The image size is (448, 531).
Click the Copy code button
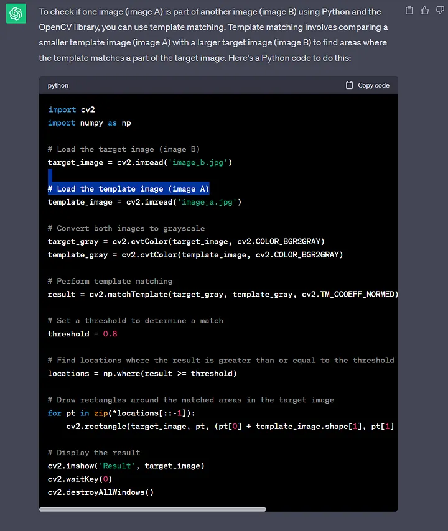pos(367,85)
